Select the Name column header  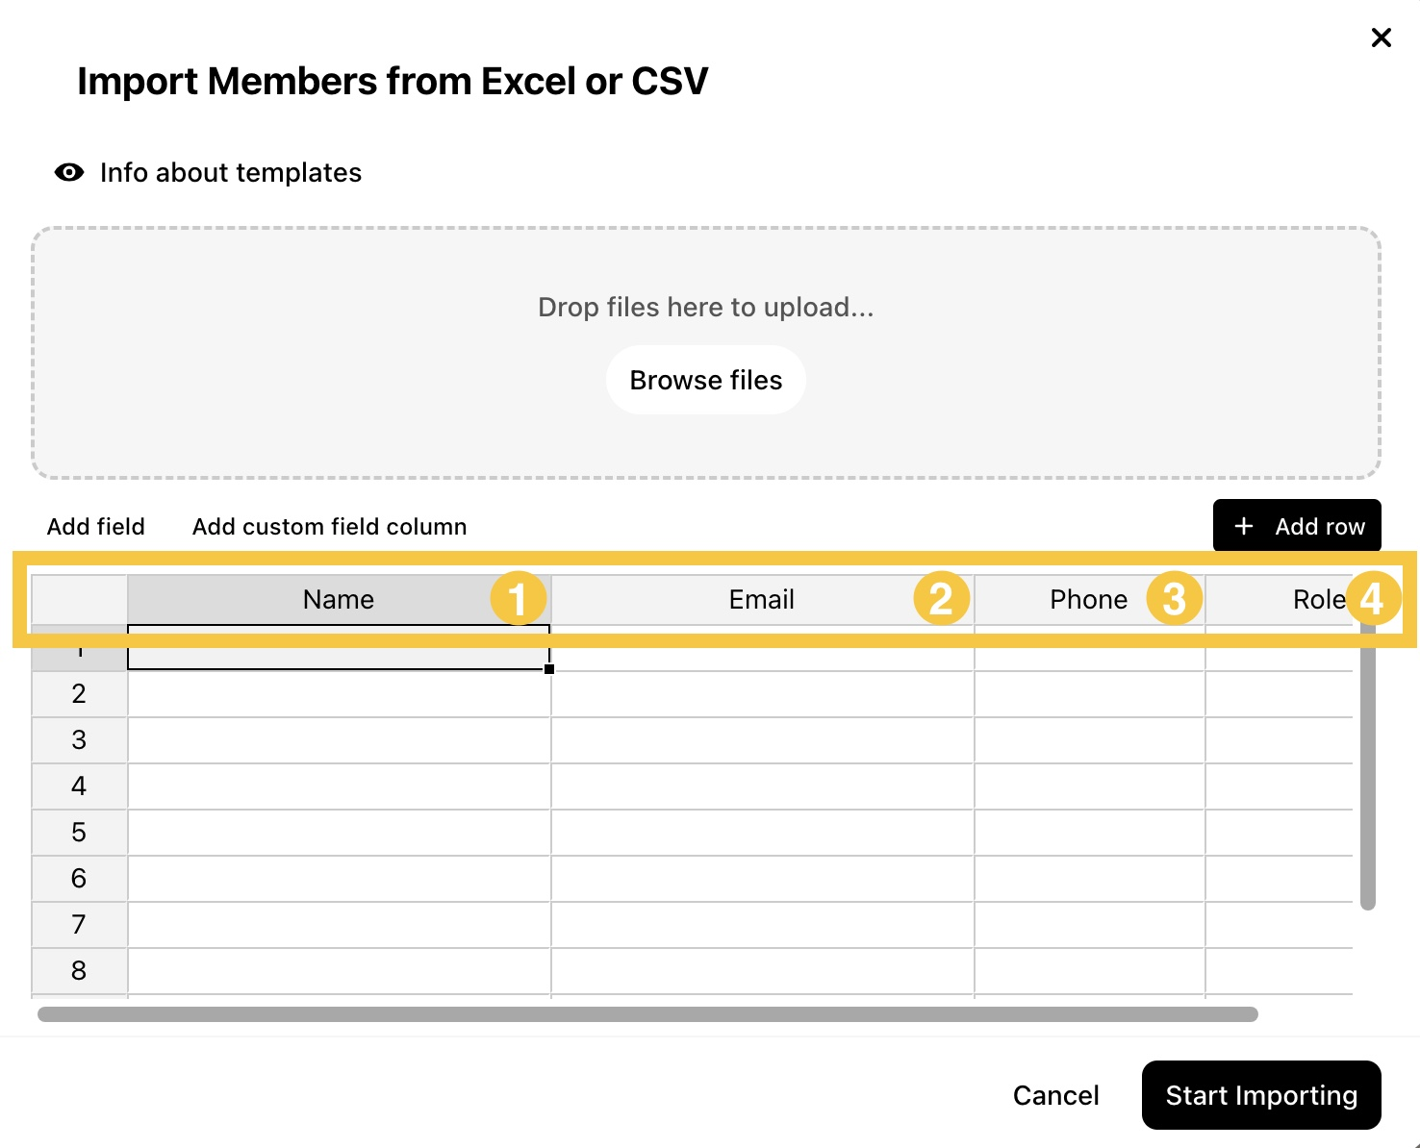[x=339, y=600]
